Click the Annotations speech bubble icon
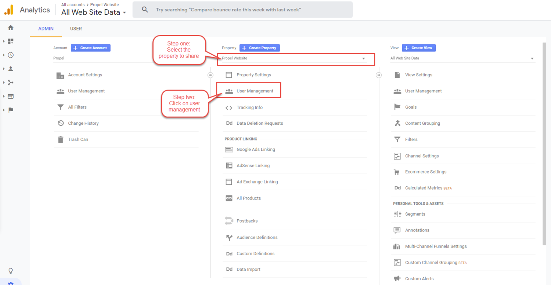Image resolution: width=551 pixels, height=285 pixels. (x=397, y=230)
